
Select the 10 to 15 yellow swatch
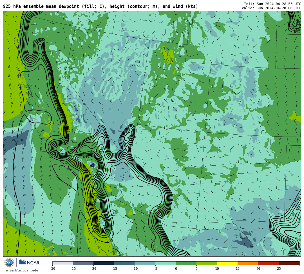[227, 263]
